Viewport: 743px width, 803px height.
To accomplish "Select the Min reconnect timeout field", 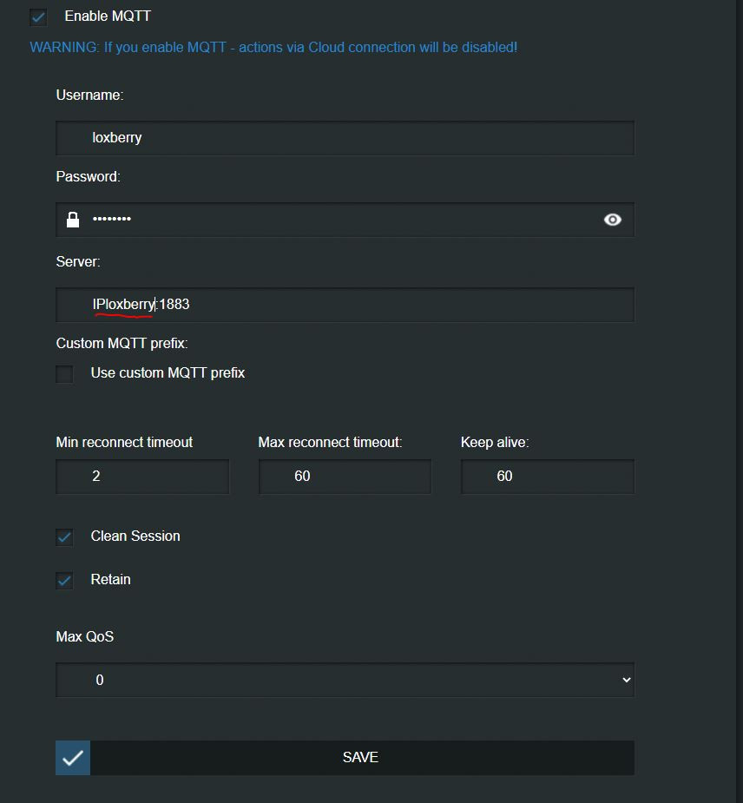I will tap(142, 477).
